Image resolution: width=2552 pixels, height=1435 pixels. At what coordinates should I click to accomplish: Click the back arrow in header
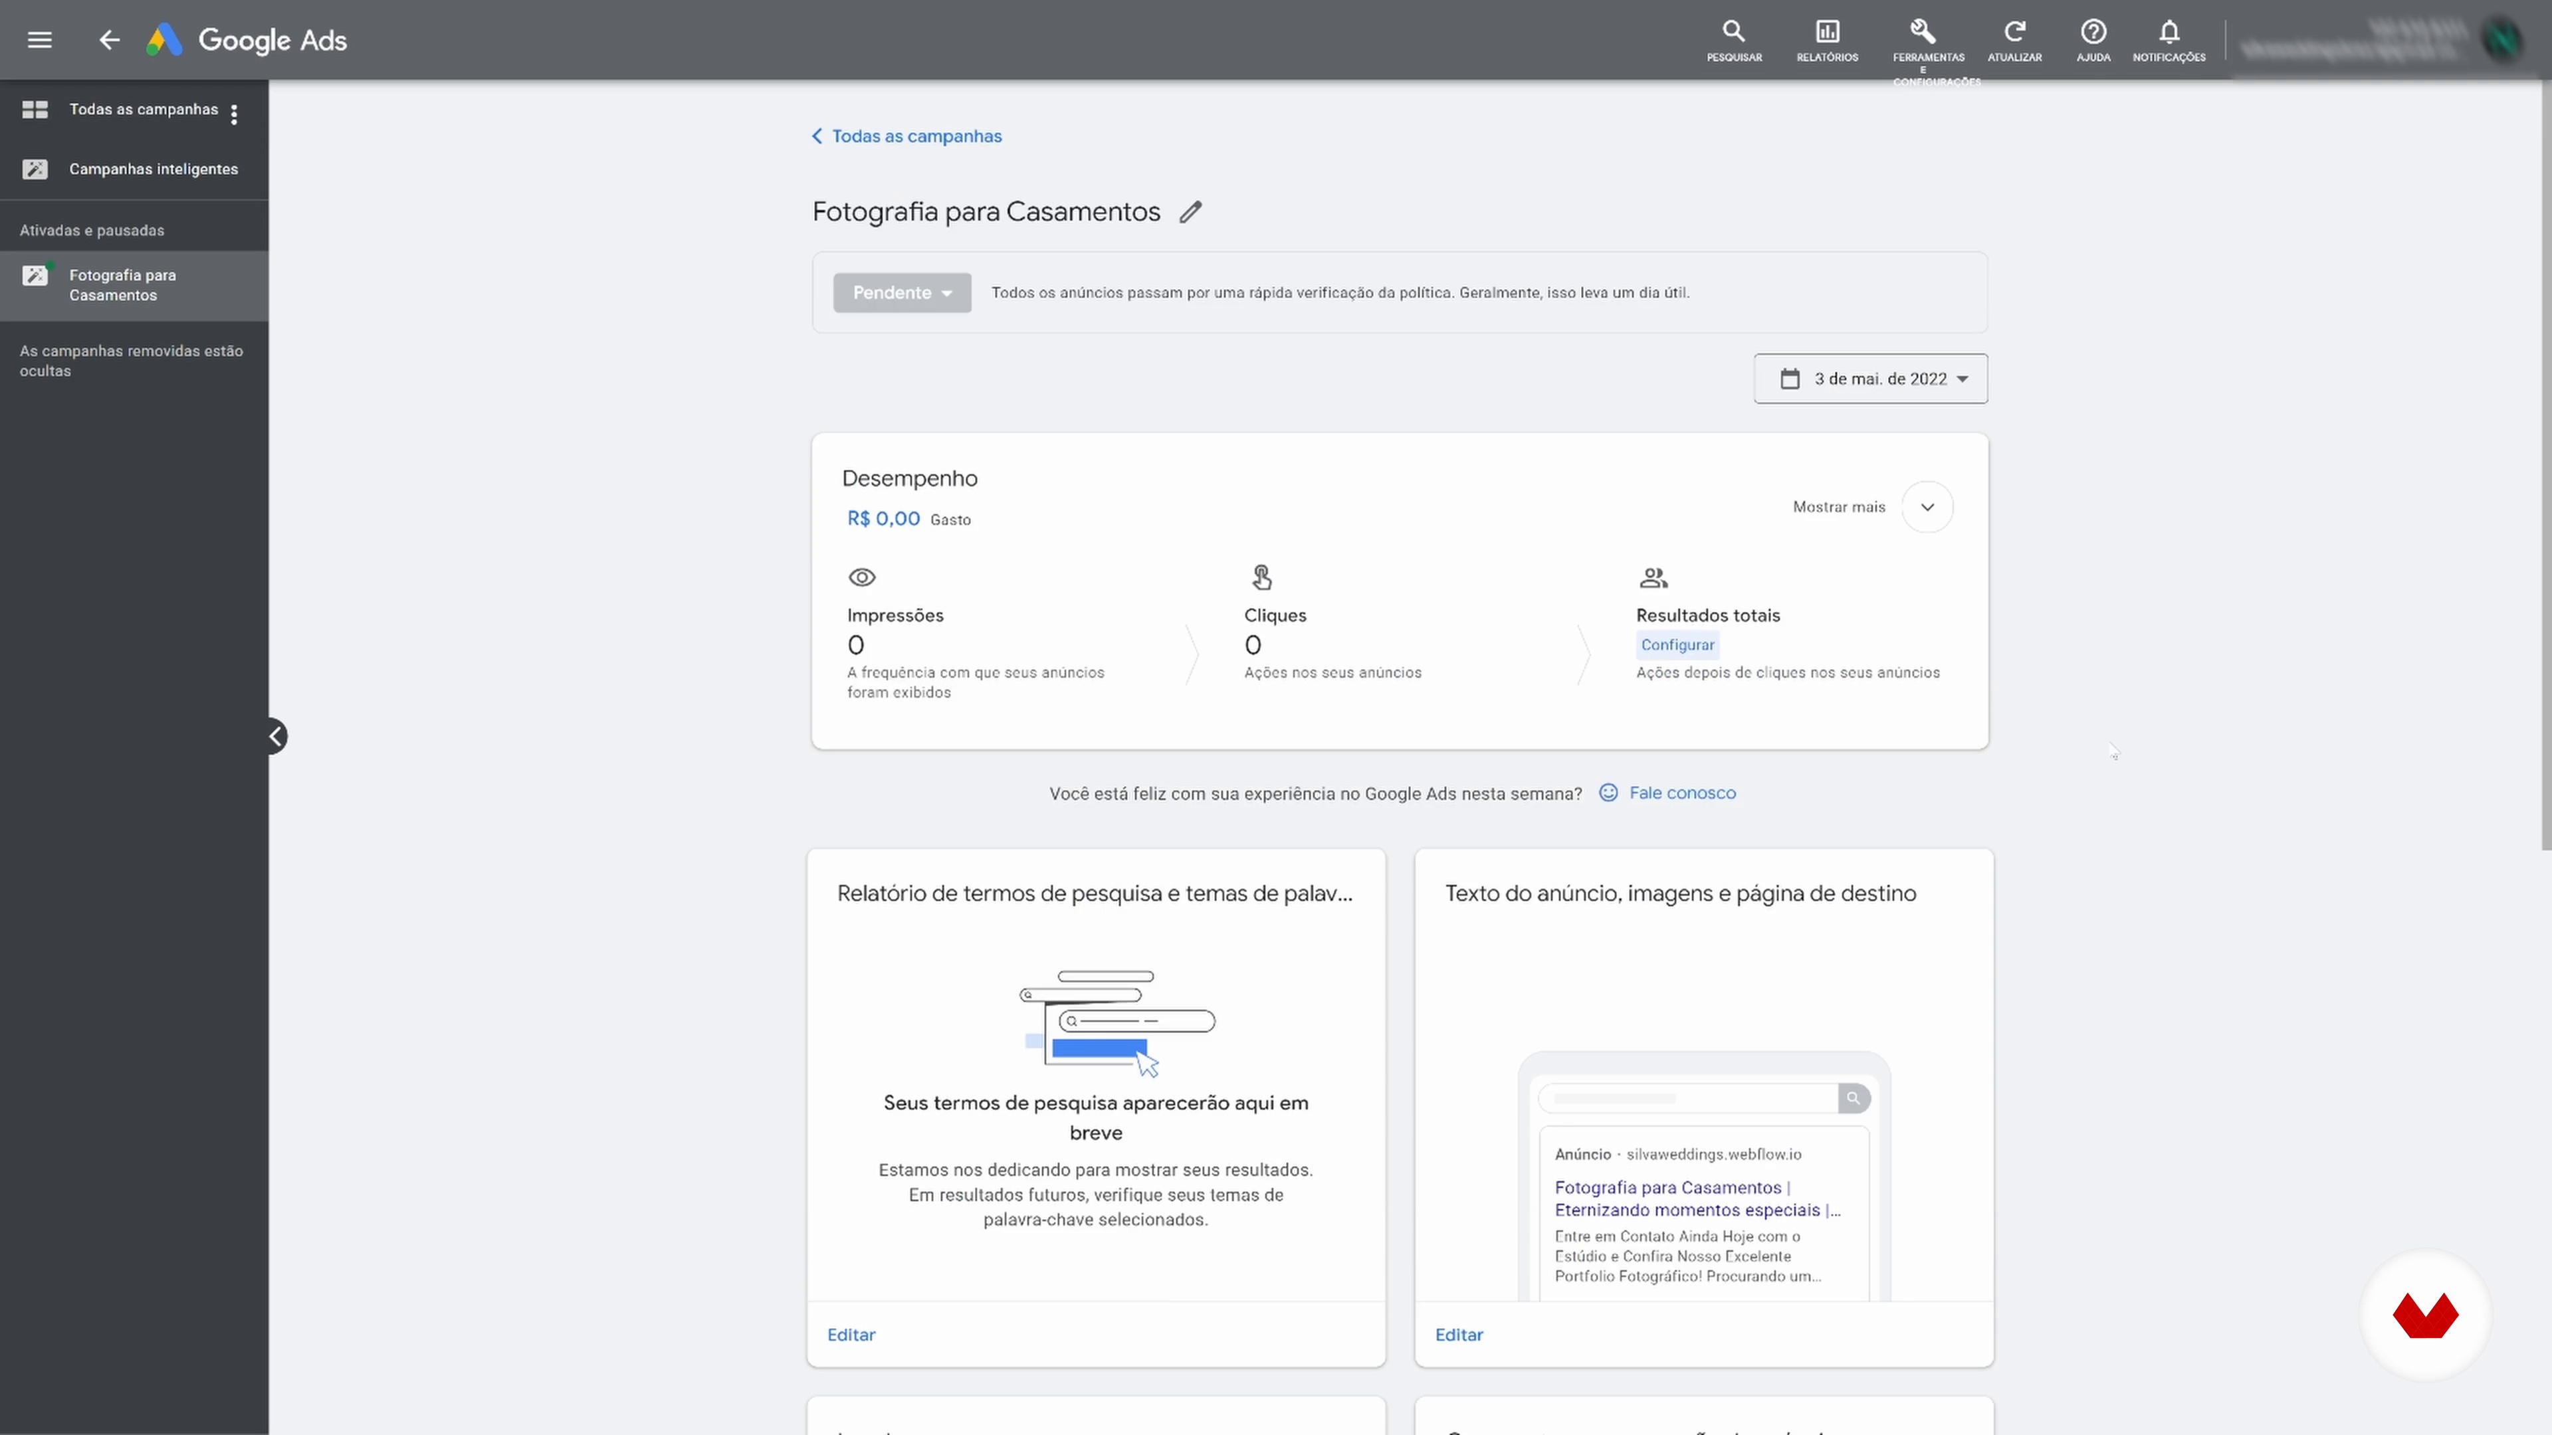click(109, 40)
